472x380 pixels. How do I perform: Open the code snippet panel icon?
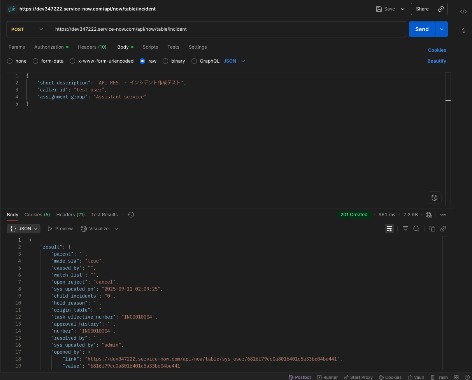[463, 12]
